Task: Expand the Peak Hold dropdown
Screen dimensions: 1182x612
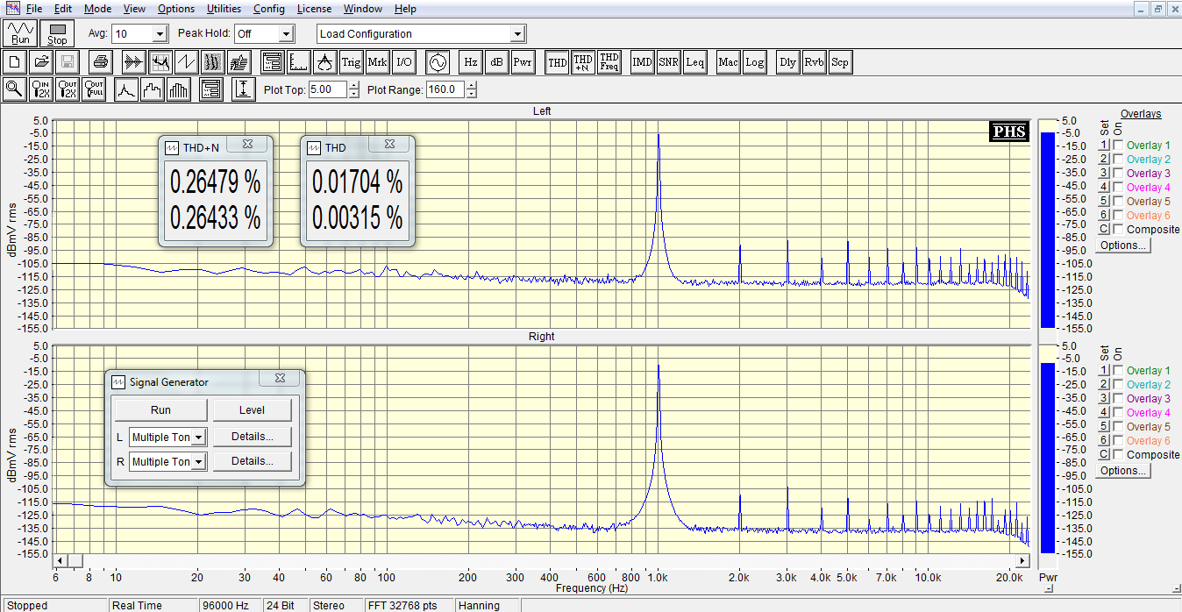Action: tap(286, 34)
